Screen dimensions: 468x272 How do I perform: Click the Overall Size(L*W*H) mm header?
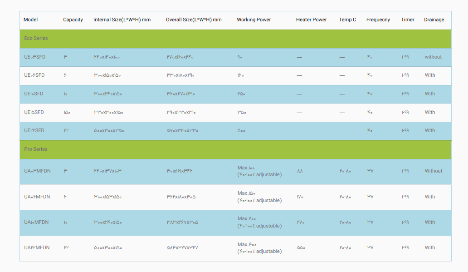194,20
